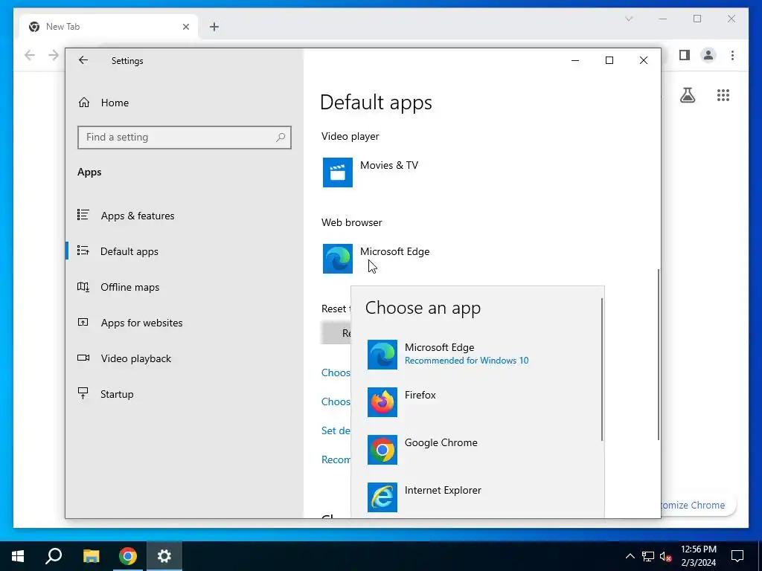The image size is (762, 571).
Task: Select the New Tab tab in Chrome
Action: pyautogui.click(x=109, y=27)
